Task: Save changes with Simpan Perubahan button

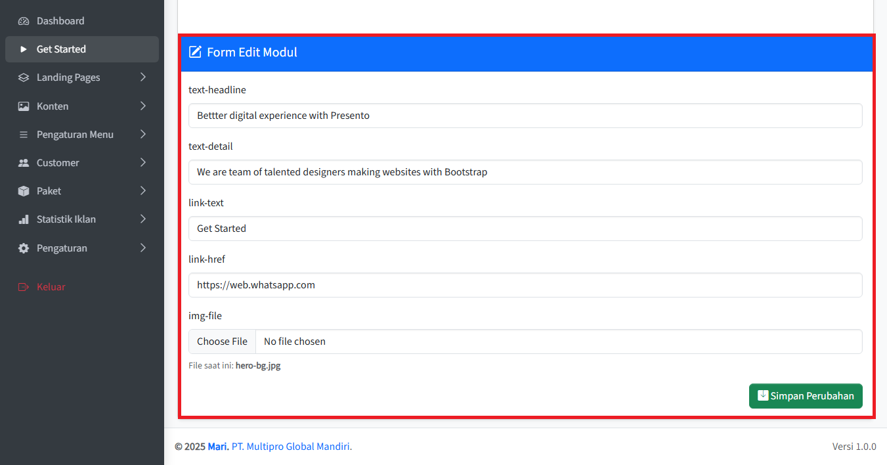Action: pos(806,396)
